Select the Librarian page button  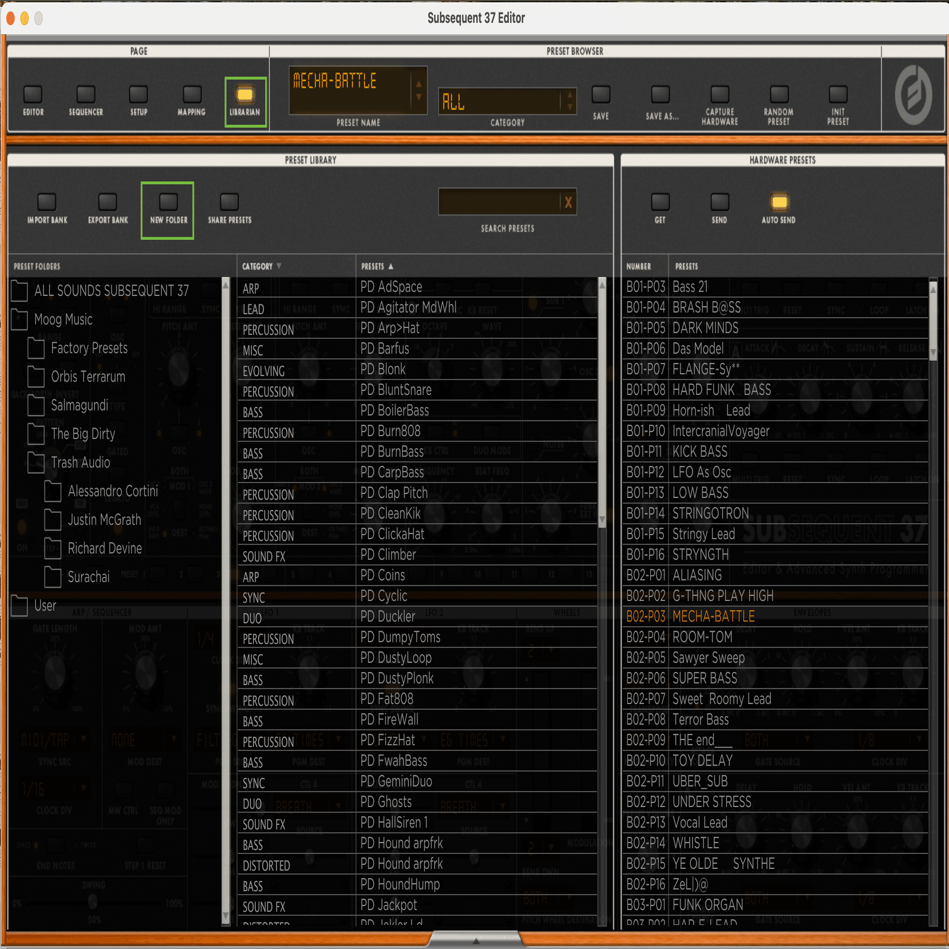coord(245,94)
